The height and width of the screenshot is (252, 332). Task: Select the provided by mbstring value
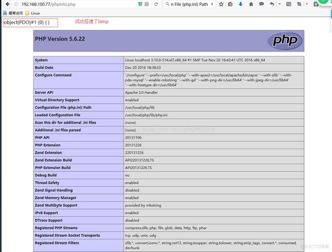[x=143, y=205]
